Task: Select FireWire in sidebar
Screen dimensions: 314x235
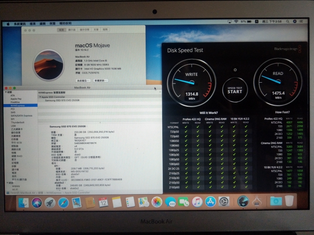Action: pos(15,102)
